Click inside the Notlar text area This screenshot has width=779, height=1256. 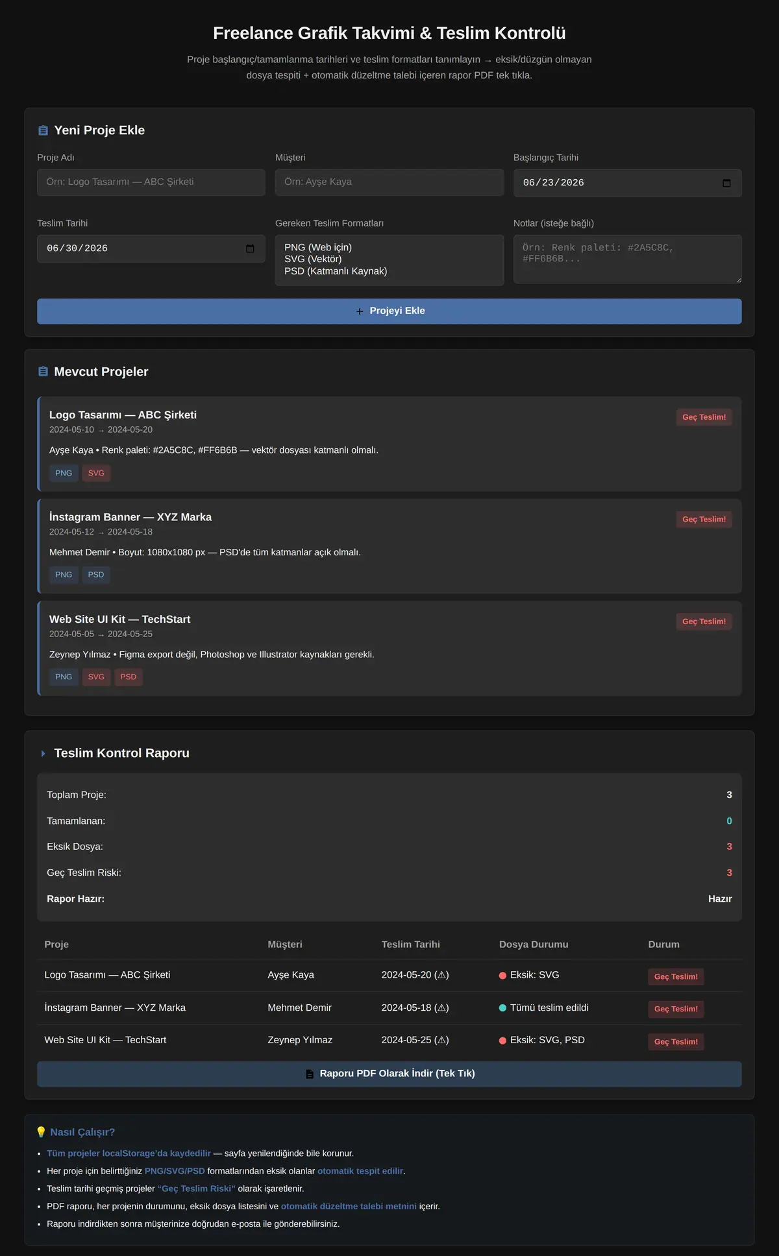pos(628,260)
